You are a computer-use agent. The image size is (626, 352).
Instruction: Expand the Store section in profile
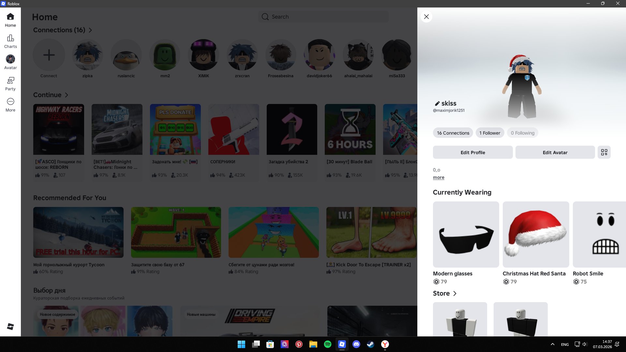[445, 293]
